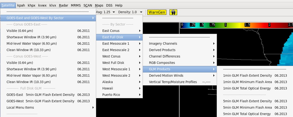293x117 pixels.
Task: Load GOES-West Clean Window IR (10.33 µm)
Action: click(x=48, y=82)
